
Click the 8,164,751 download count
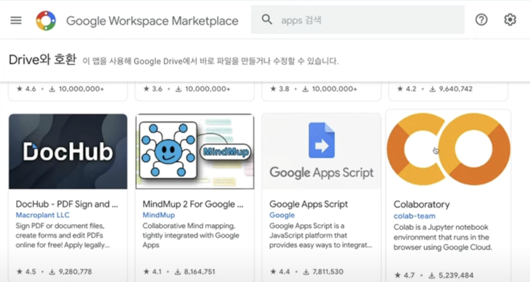(195, 271)
